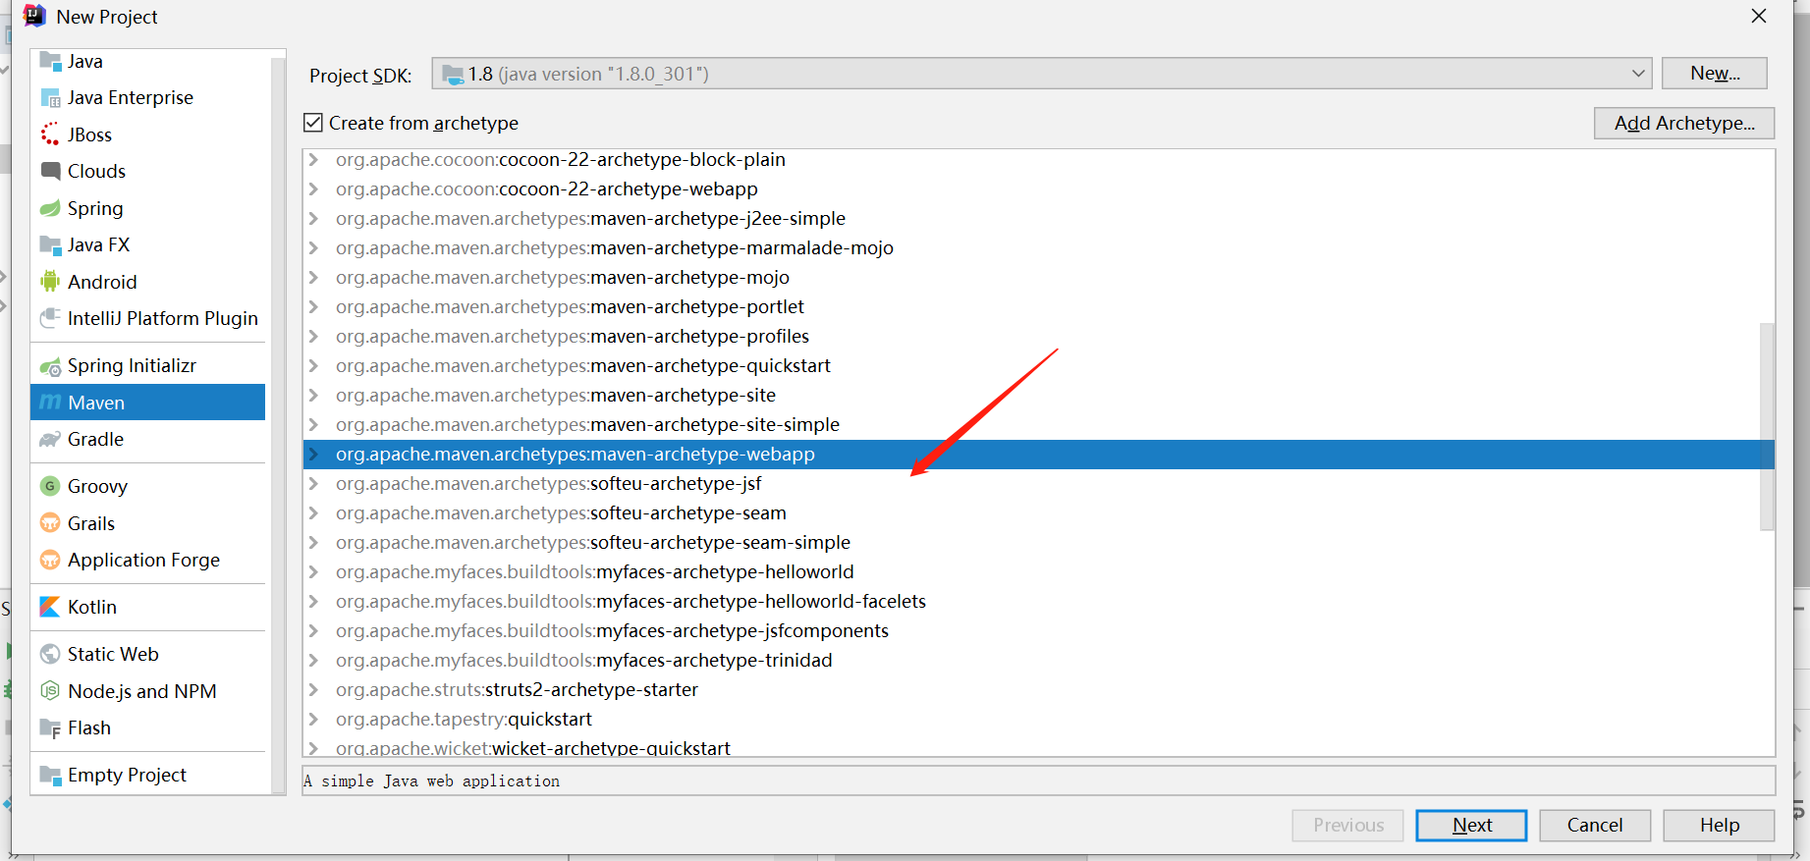Click the Help button
Screen dimensions: 1810x861
(1720, 826)
